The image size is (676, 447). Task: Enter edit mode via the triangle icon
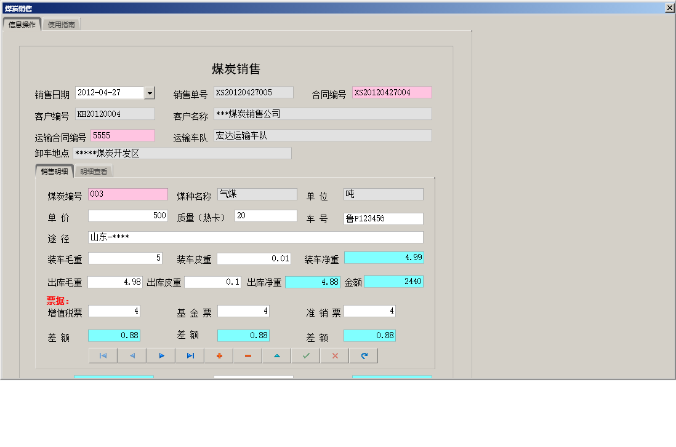[276, 355]
